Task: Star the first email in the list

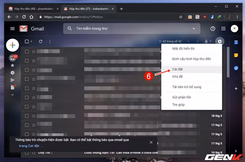Action: 34,52
